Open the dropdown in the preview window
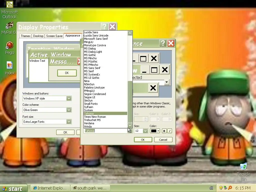This screenshot has height=192, width=256. (166, 82)
